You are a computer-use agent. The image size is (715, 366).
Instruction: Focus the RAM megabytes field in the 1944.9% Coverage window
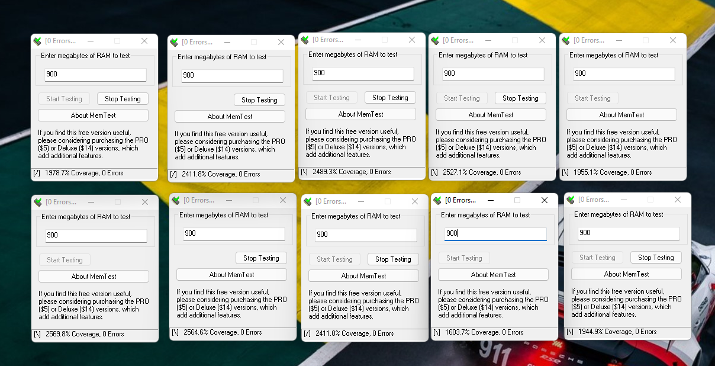(629, 233)
